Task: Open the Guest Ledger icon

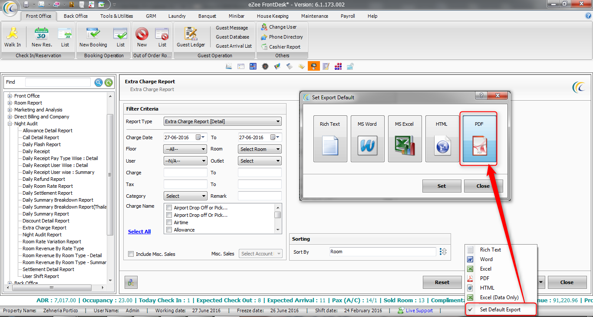Action: (191, 34)
